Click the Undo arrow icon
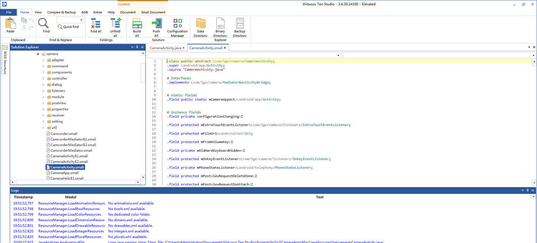Image resolution: width=537 pixels, height=243 pixels. pyautogui.click(x=32, y=20)
